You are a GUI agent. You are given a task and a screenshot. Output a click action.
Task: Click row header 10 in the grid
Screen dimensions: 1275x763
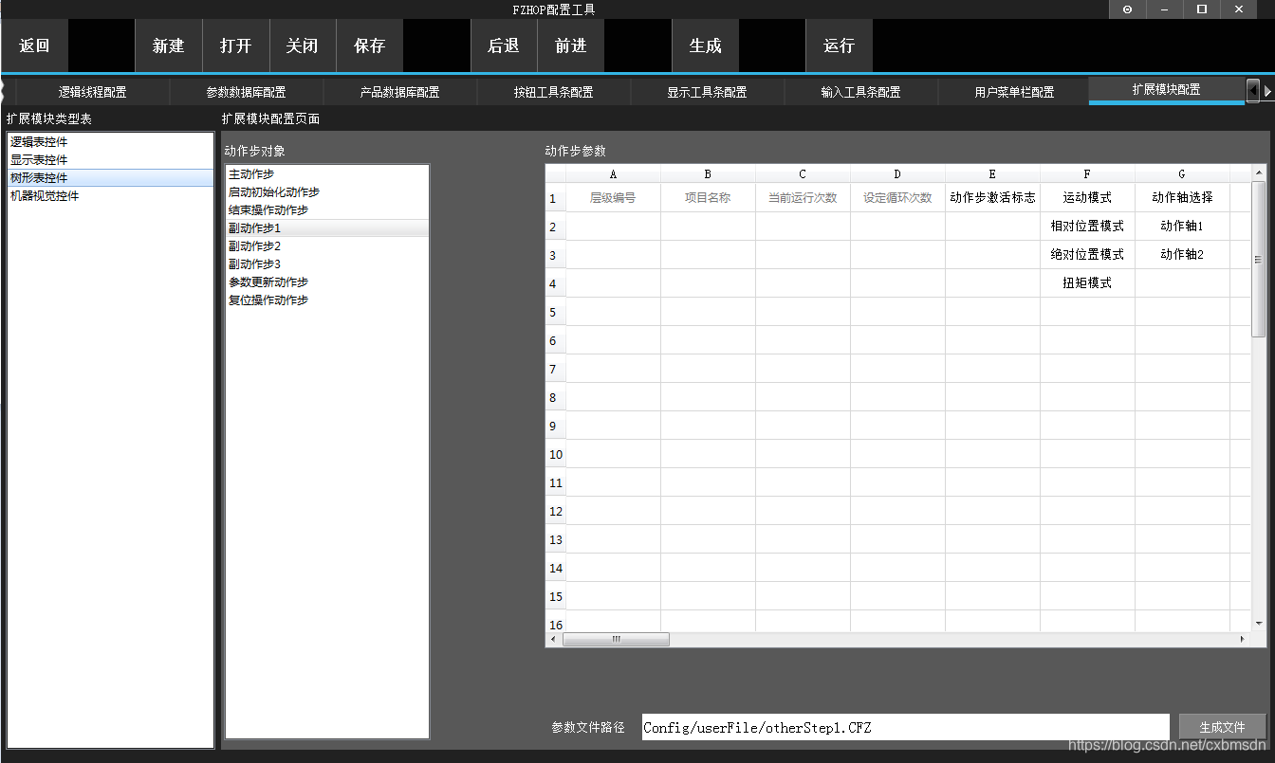(556, 454)
